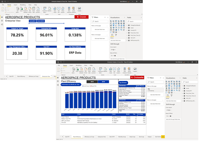Click Refresh icon in lower window ribbon
Image resolution: width=200 pixels, height=142 pixels.
pyautogui.click(x=105, y=69)
